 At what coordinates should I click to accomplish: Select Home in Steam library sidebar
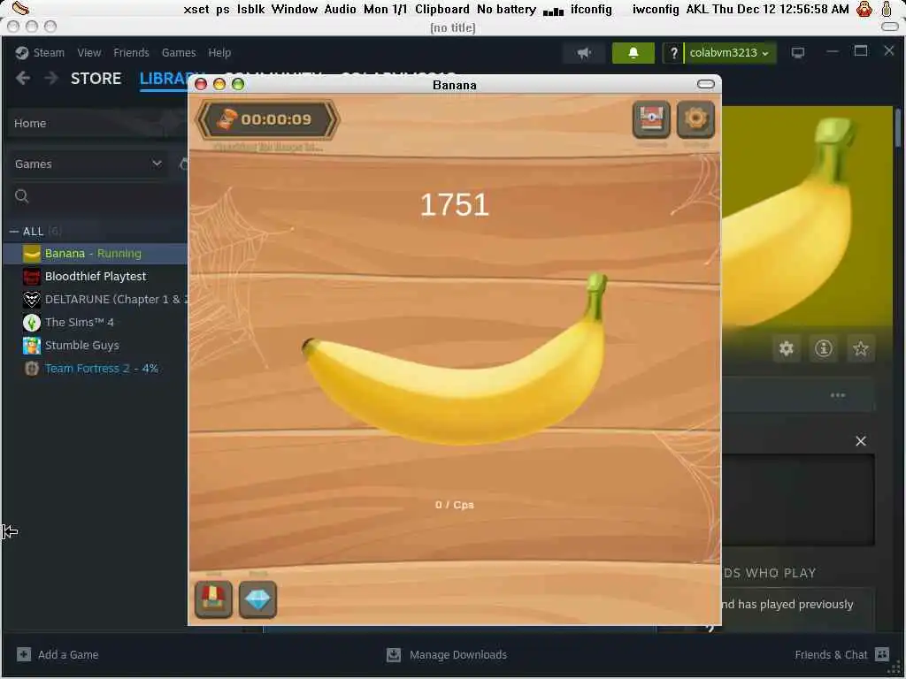pyautogui.click(x=96, y=123)
